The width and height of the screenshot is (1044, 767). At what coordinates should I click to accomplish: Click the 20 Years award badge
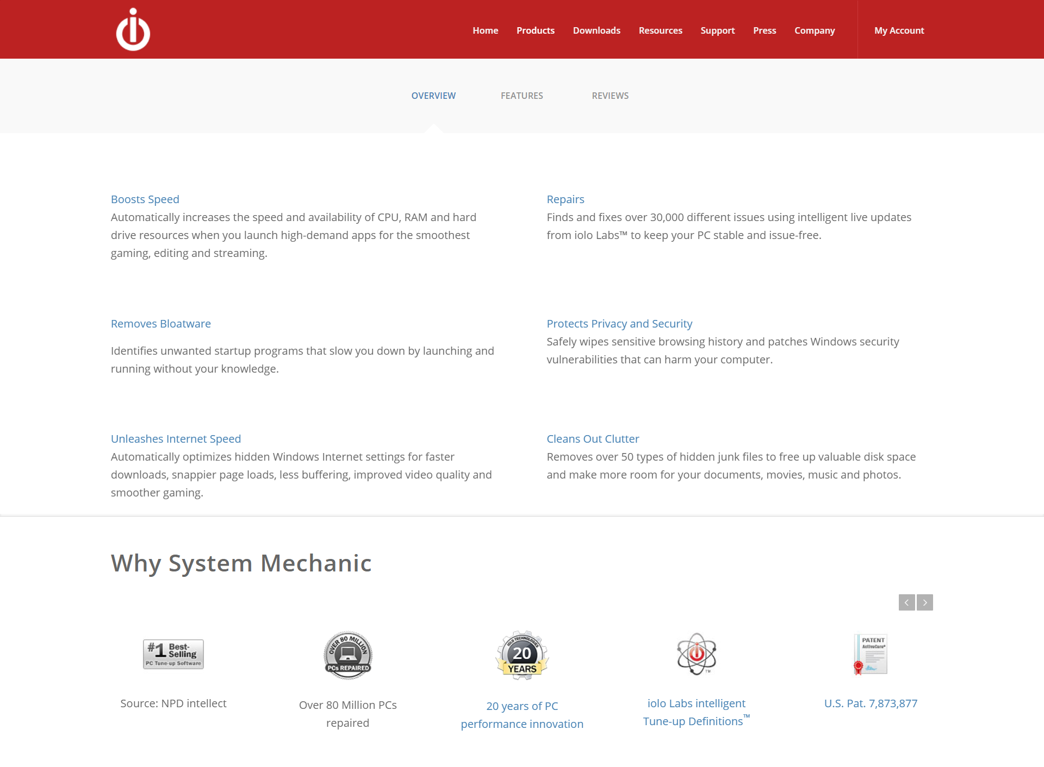522,655
